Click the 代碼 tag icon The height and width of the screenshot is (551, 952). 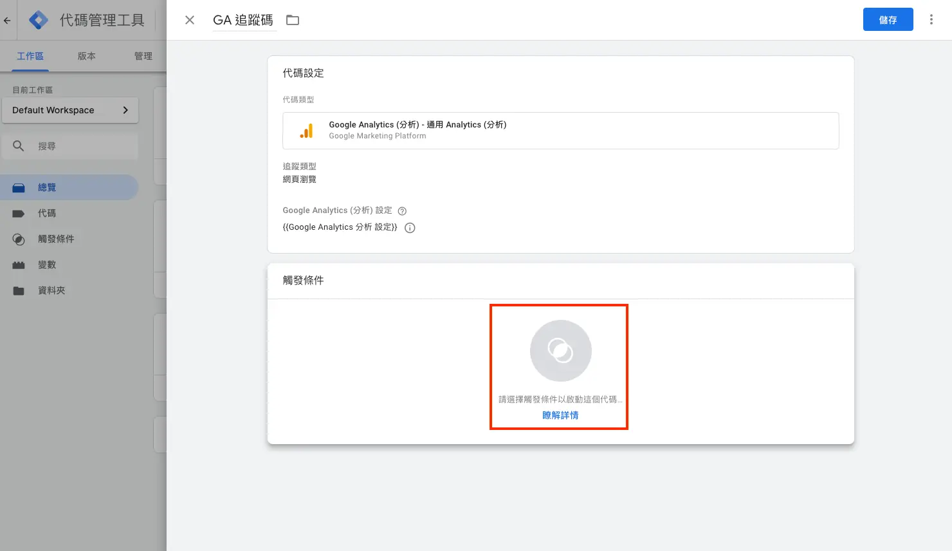coord(19,214)
